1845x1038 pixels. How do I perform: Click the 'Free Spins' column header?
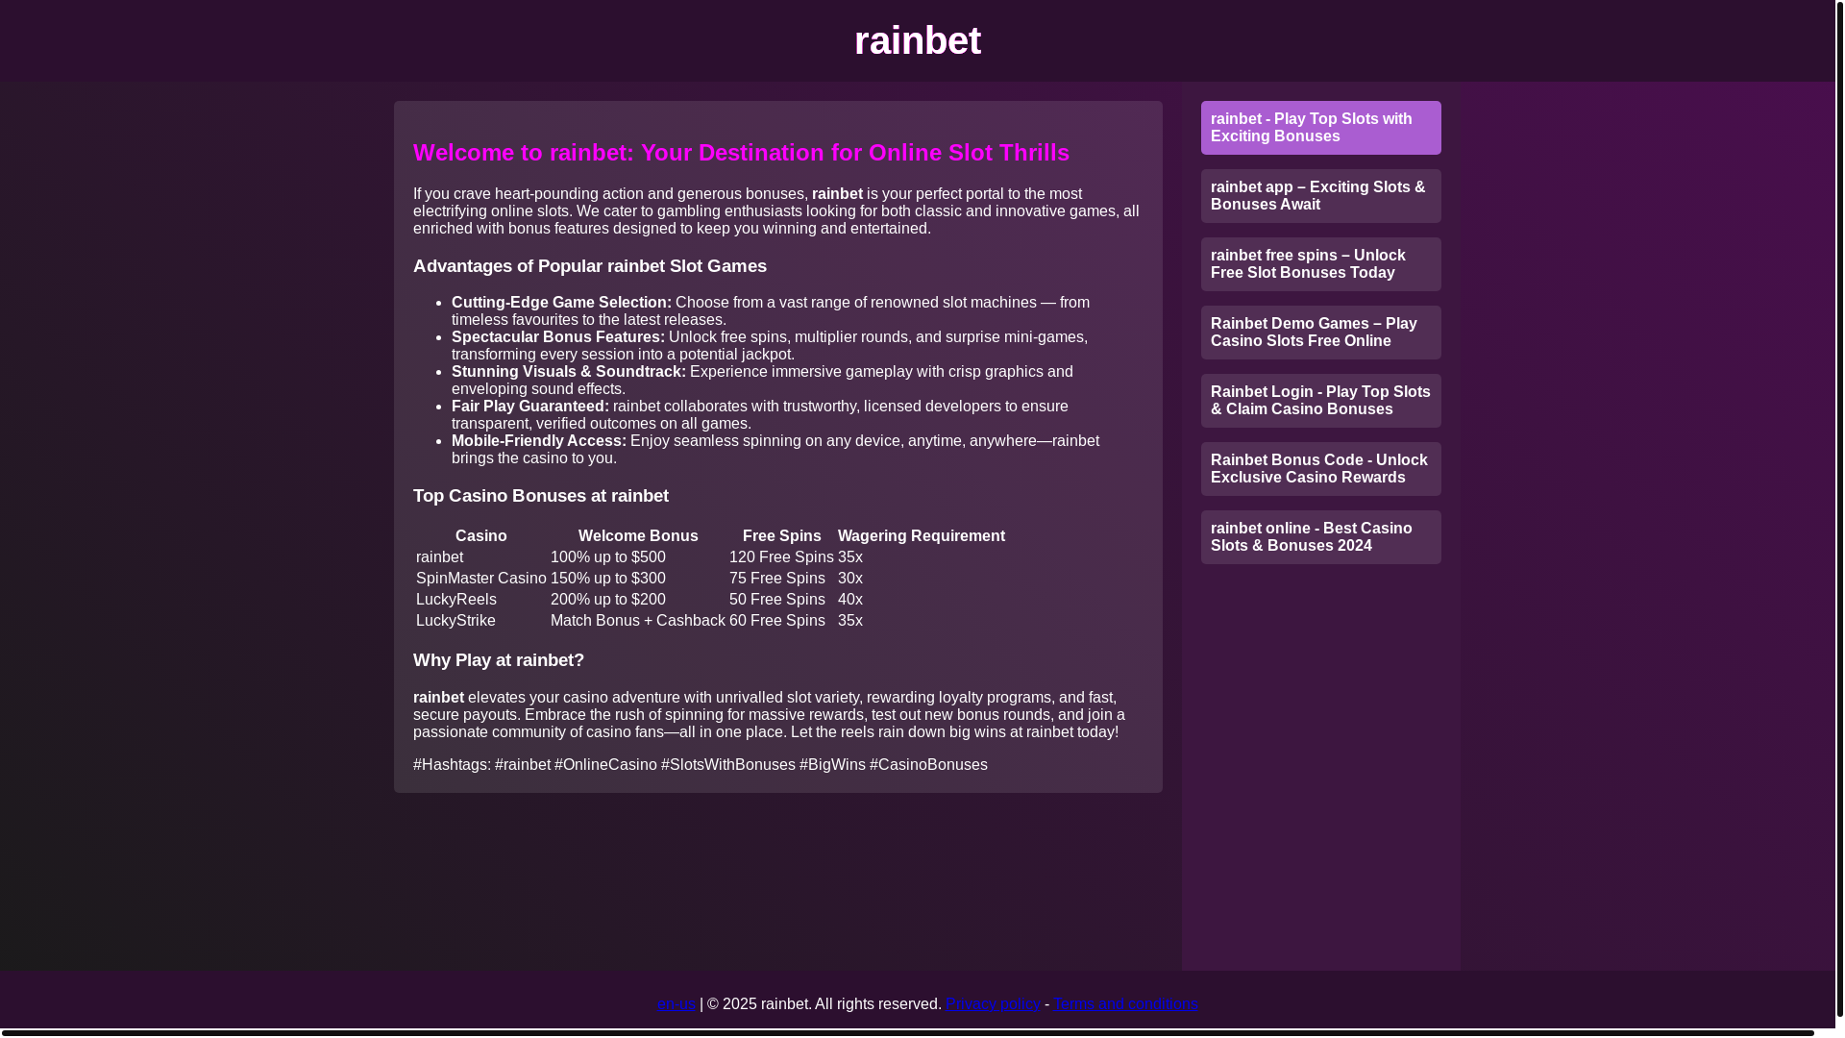782,536
